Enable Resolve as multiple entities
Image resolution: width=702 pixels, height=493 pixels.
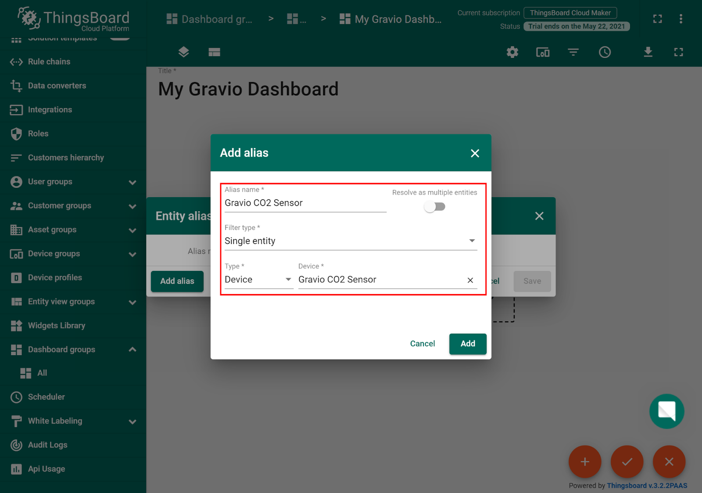(x=434, y=206)
